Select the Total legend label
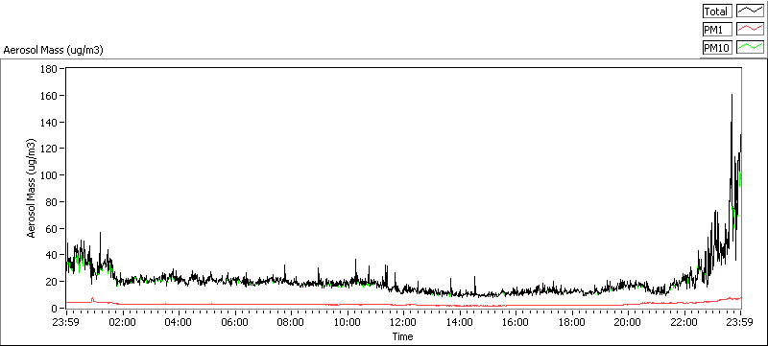The width and height of the screenshot is (768, 346). [x=717, y=12]
